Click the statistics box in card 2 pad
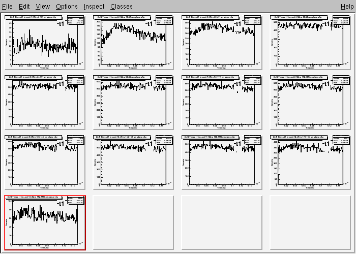 pyautogui.click(x=164, y=20)
